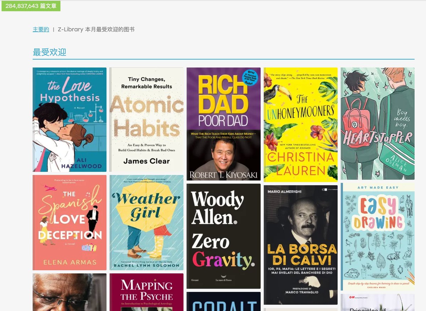Open La Borsa di Calvi cover
Image resolution: width=426 pixels, height=311 pixels.
301,245
